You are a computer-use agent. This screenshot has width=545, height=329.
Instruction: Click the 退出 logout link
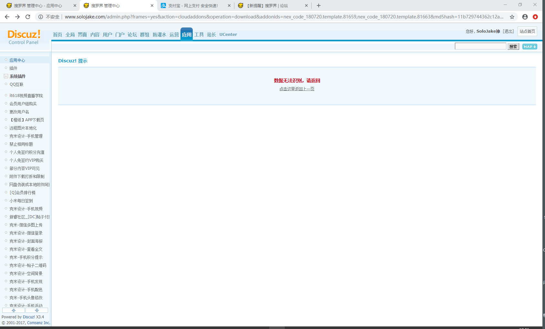point(509,31)
